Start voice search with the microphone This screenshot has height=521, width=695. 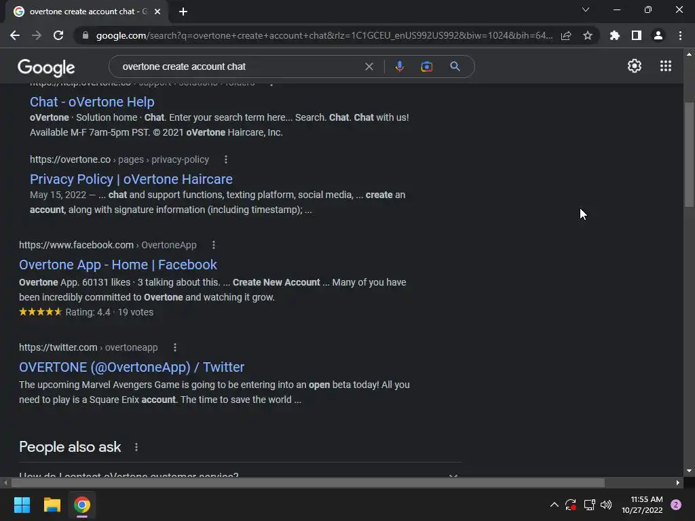(x=399, y=66)
